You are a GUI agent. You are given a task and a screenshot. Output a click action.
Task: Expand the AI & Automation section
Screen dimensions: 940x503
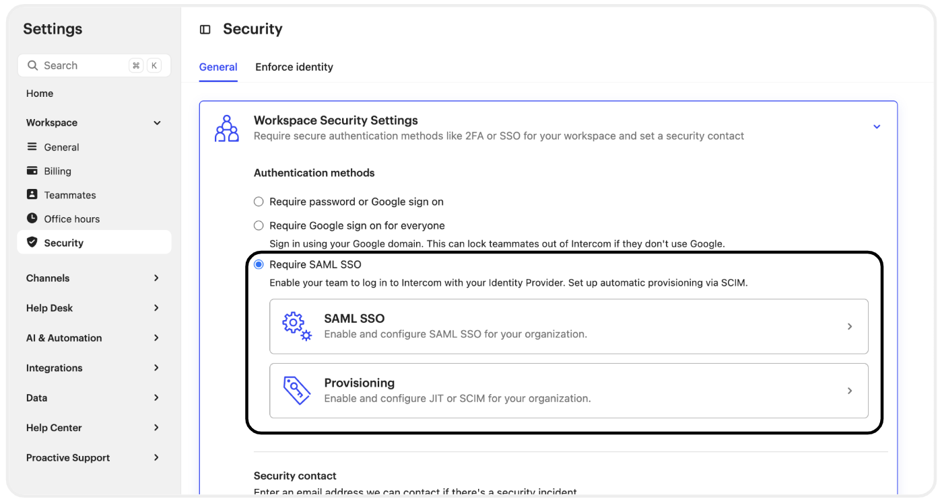pyautogui.click(x=156, y=338)
